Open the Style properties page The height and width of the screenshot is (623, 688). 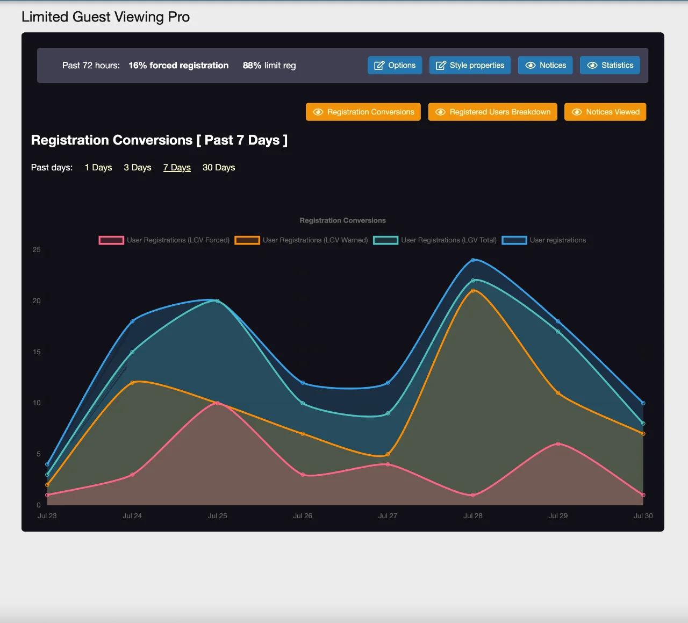477,66
